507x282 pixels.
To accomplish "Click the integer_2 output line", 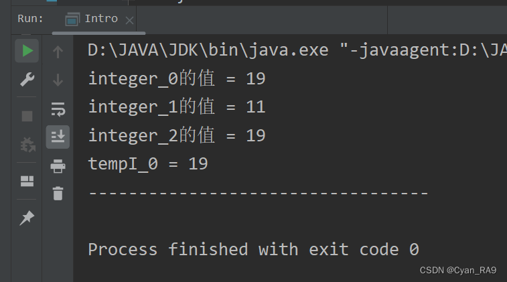I will point(177,135).
